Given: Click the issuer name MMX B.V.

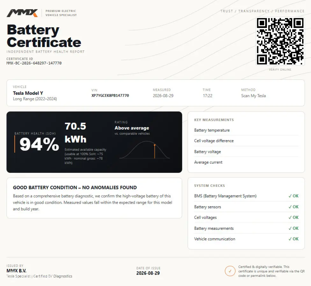Looking at the screenshot, I should click(x=17, y=271).
